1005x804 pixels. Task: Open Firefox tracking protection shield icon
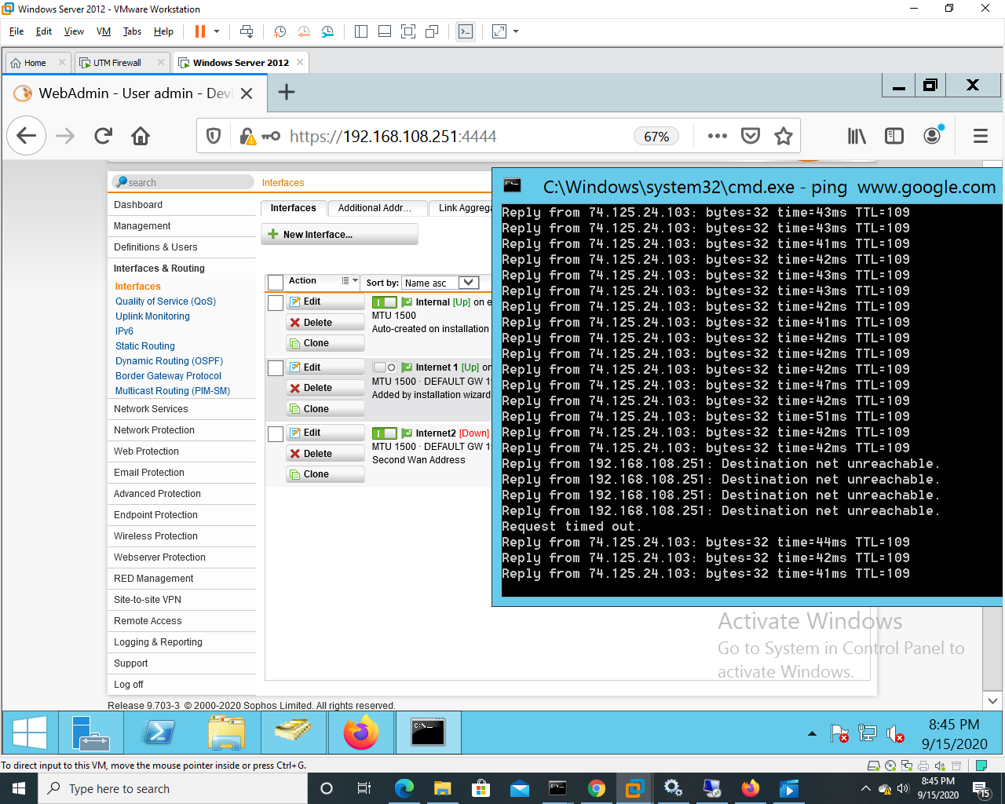[213, 136]
